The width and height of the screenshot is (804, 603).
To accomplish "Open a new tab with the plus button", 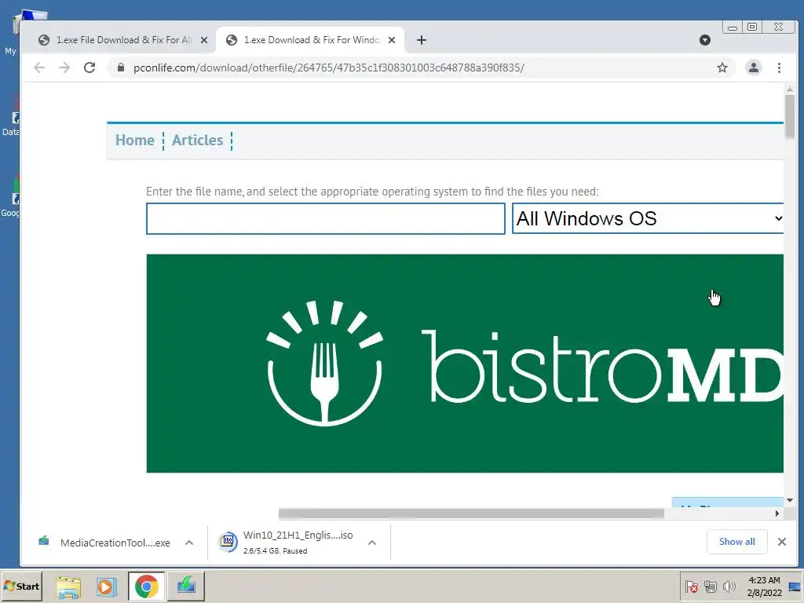I will pos(422,40).
